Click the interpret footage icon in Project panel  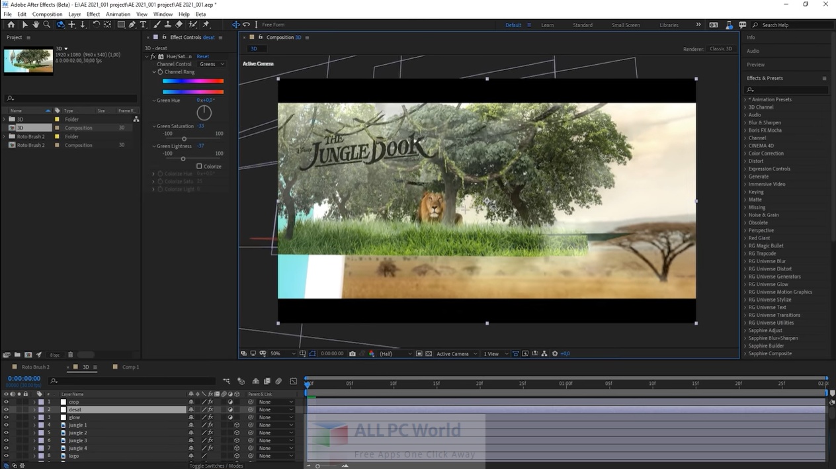[x=7, y=355]
